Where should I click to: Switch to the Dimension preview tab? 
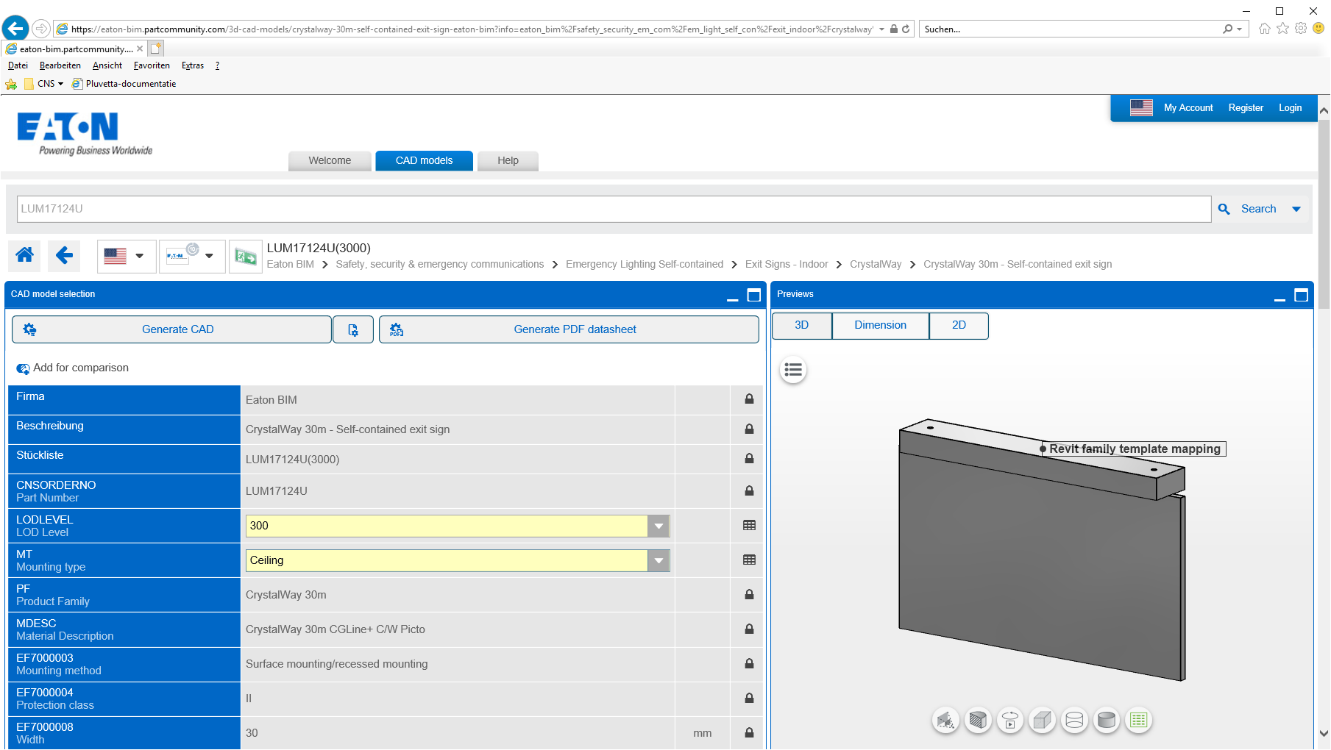click(880, 326)
